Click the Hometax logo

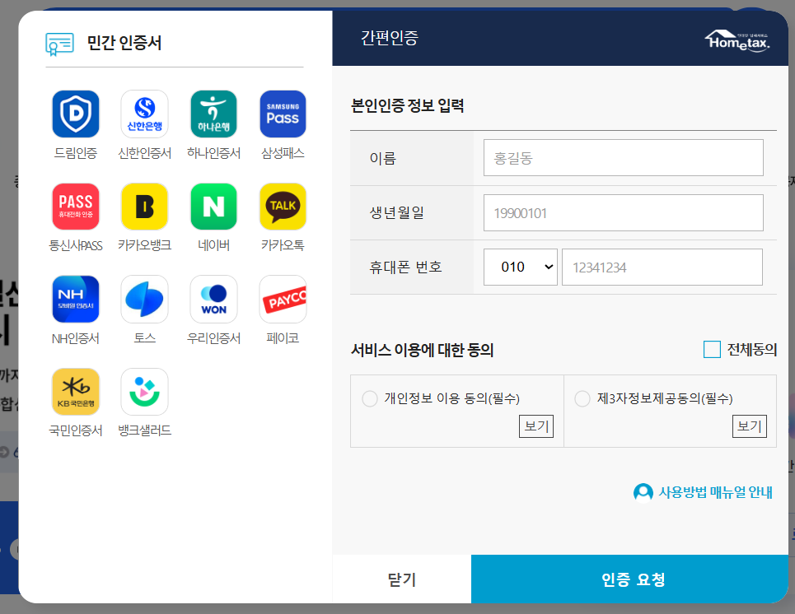tap(737, 40)
